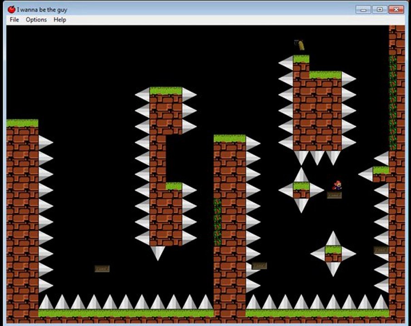Click the lower floating spiked grass block
This screenshot has height=326, width=411.
point(333,254)
